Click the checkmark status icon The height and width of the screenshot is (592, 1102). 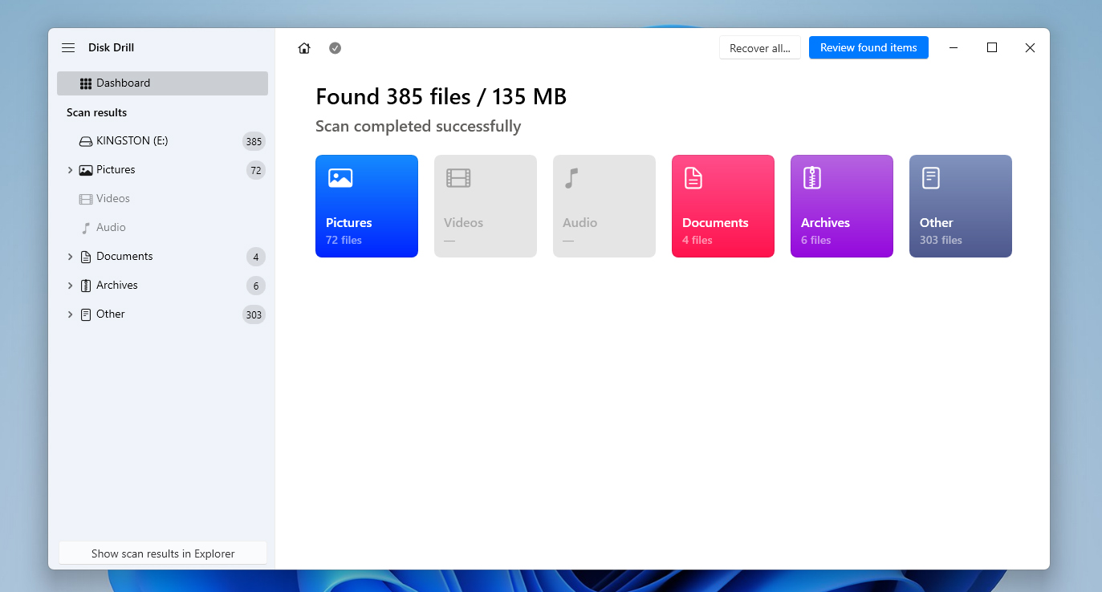pyautogui.click(x=335, y=48)
